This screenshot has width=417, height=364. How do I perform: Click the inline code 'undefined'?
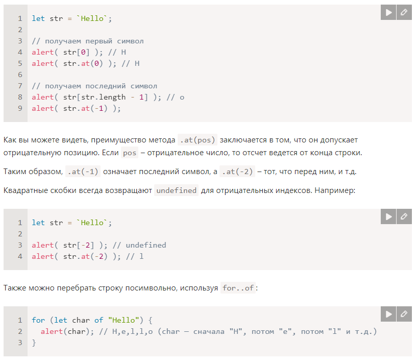[x=176, y=190]
